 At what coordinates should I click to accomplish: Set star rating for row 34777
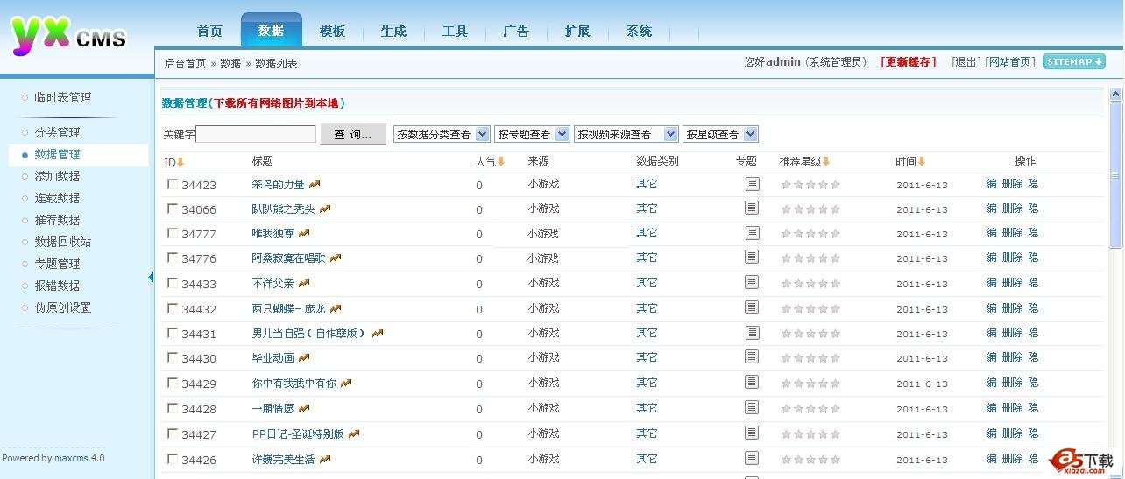[810, 234]
